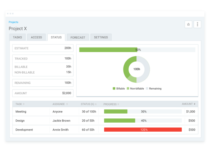
Task: Sort by Amount column descending arrow
Action: [x=195, y=104]
